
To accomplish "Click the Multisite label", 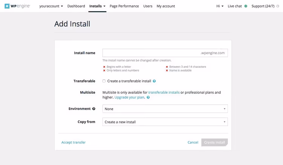I will coord(88,92).
